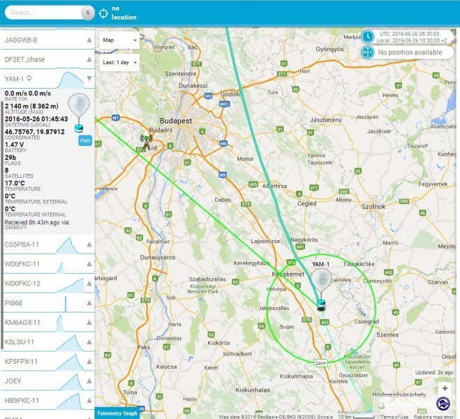Click the 17.0°C temperature value
The image size is (460, 419).
click(x=15, y=183)
